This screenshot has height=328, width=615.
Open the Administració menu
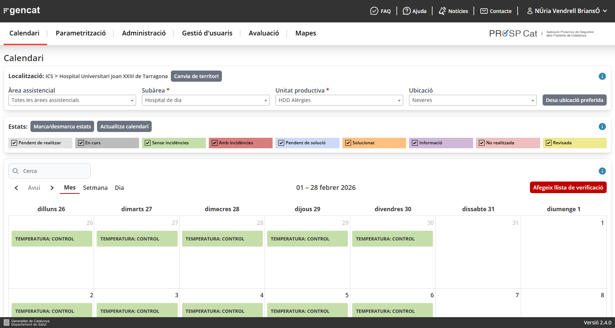click(144, 33)
